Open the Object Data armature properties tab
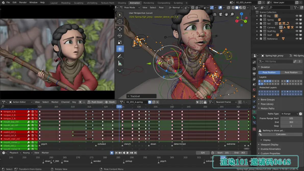 coord(254,112)
